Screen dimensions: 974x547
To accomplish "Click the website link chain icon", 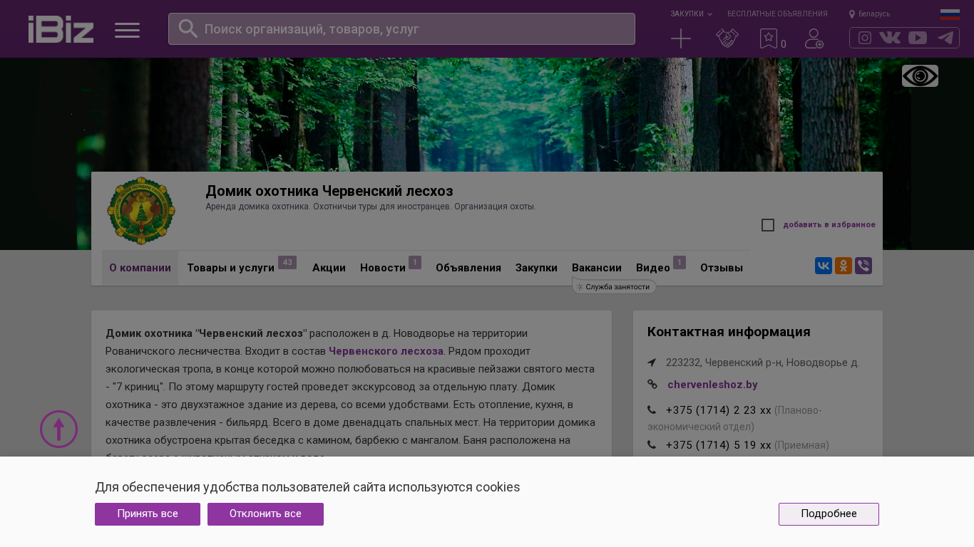I will coord(652,385).
